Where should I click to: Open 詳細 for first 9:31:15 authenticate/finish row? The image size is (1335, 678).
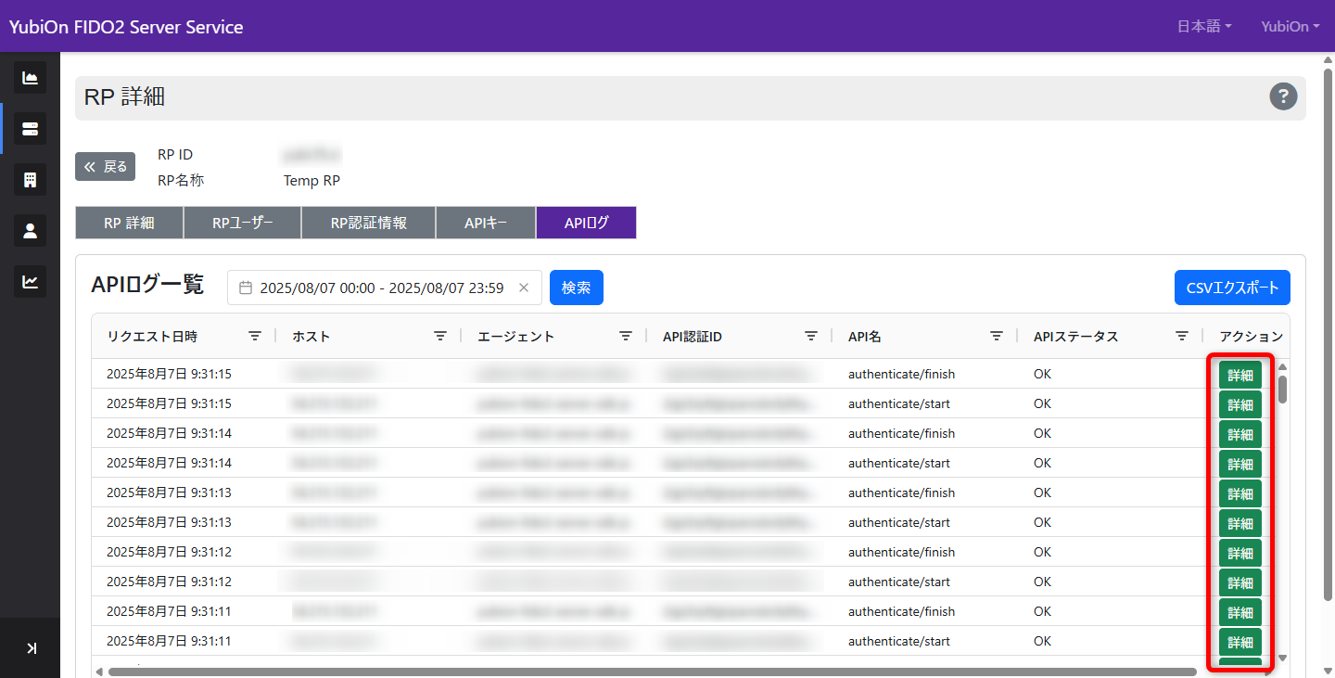pos(1240,375)
